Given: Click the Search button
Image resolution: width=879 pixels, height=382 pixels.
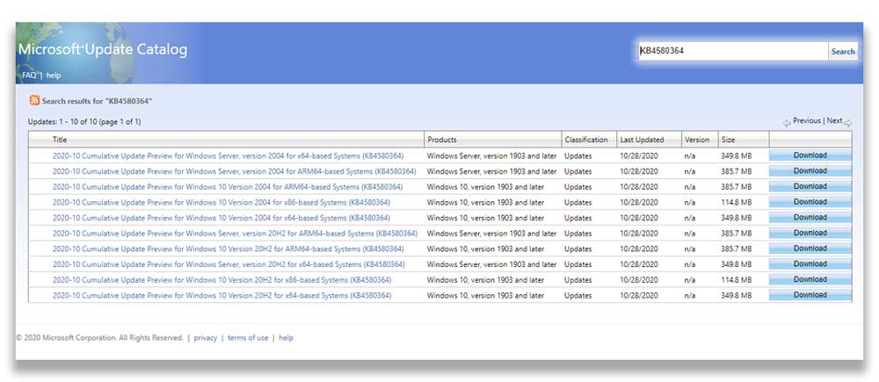Looking at the screenshot, I should coord(843,52).
